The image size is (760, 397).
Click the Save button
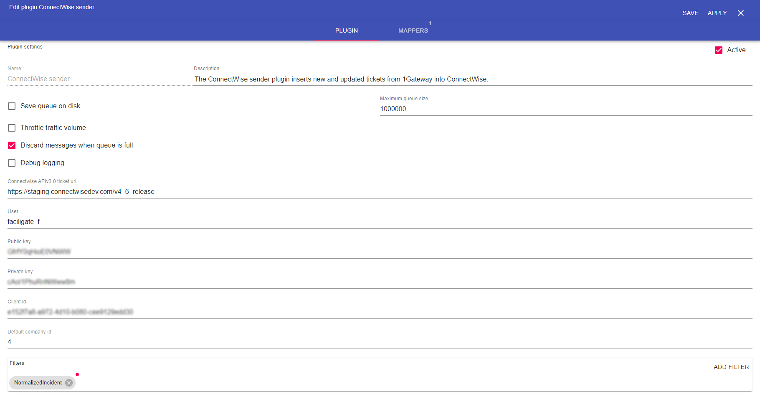(690, 13)
